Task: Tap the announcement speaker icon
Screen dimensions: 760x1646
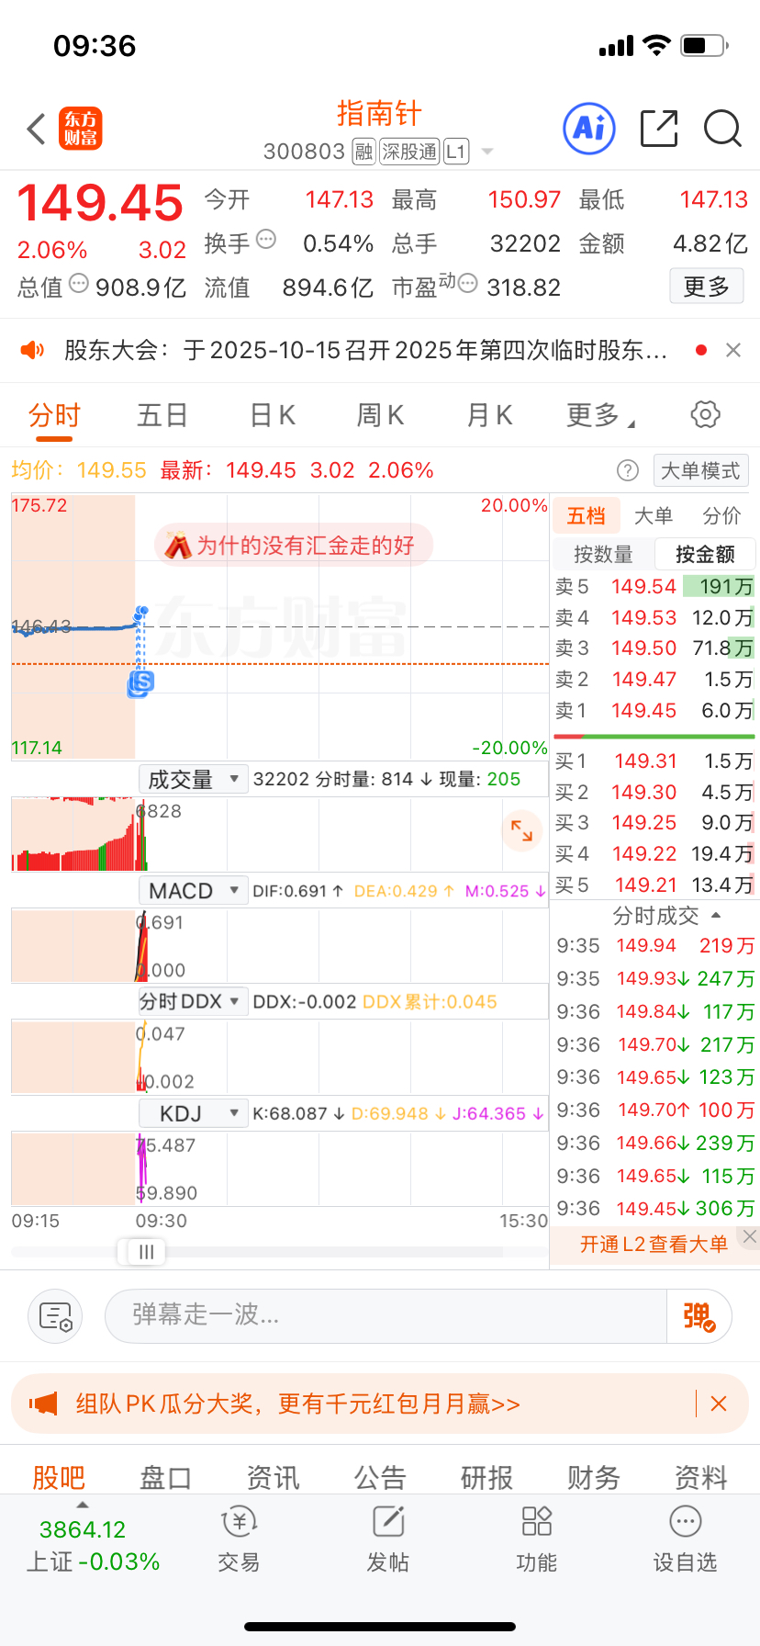Action: tap(32, 350)
